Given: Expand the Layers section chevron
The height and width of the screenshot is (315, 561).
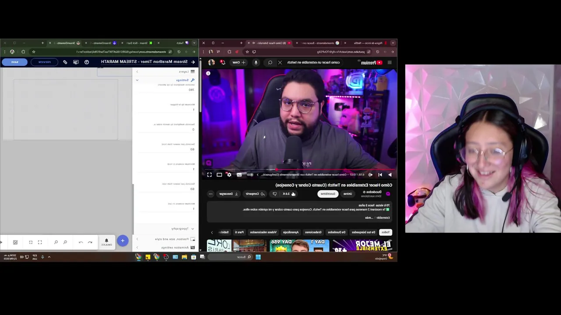Looking at the screenshot, I should (137, 71).
